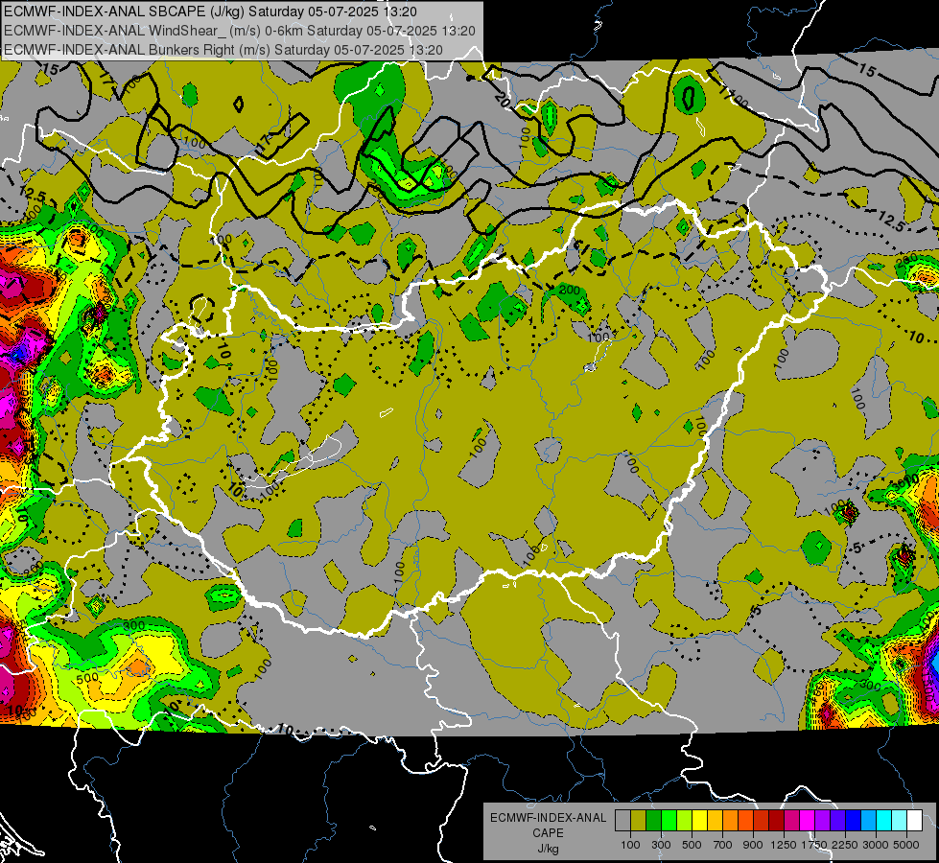Click the 1750 value on legend scale
The image size is (939, 863).
tap(814, 845)
